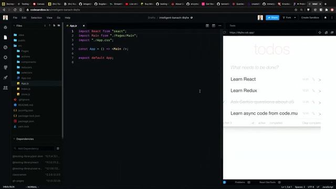Click the Create Sandbox button
Screen dimensions: 336x189
point(310,17)
